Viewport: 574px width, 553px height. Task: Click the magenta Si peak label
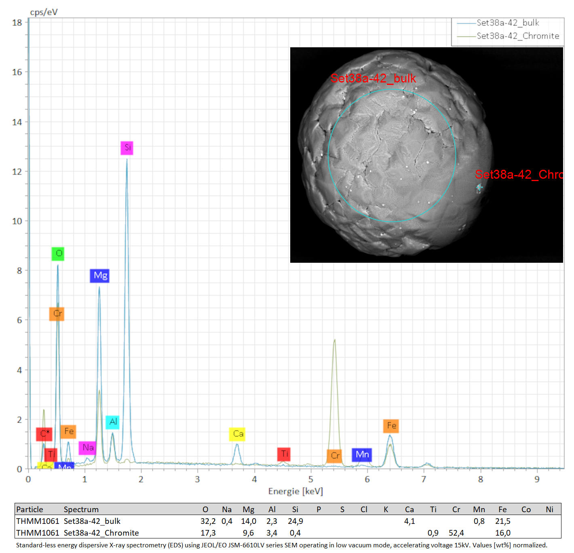coord(127,148)
